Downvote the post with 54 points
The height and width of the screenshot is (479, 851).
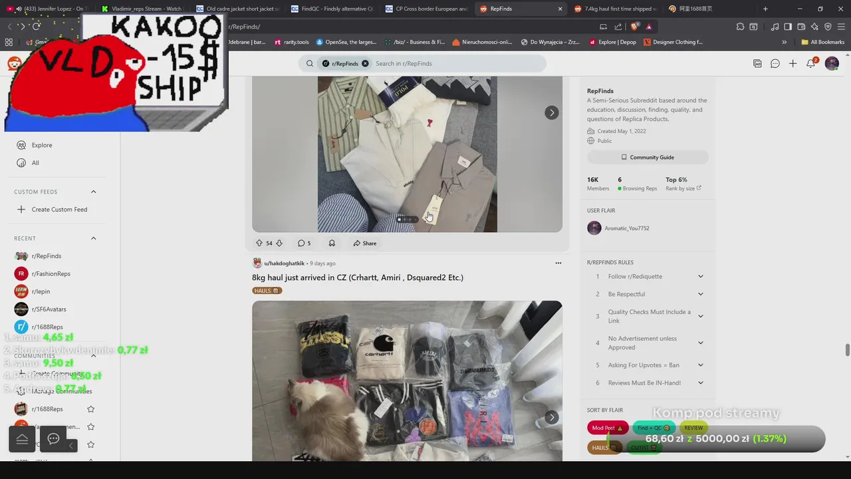point(279,243)
